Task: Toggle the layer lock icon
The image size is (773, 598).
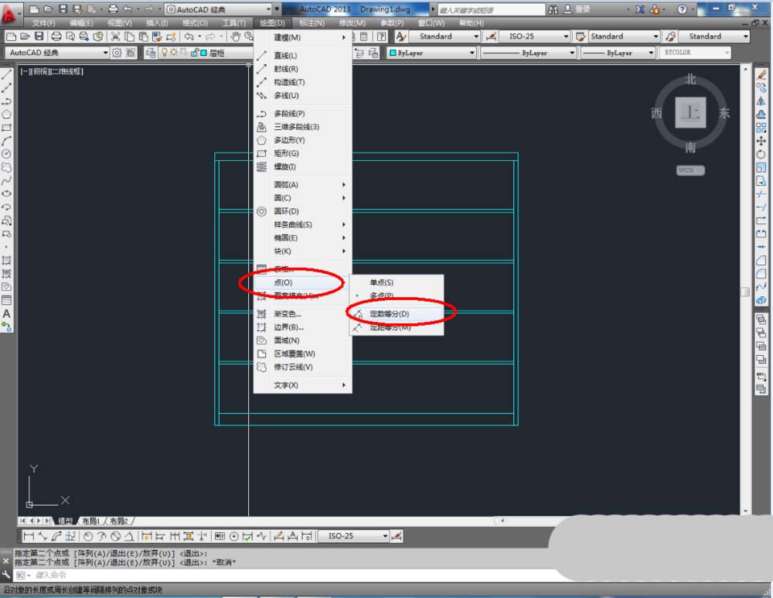Action: click(194, 53)
